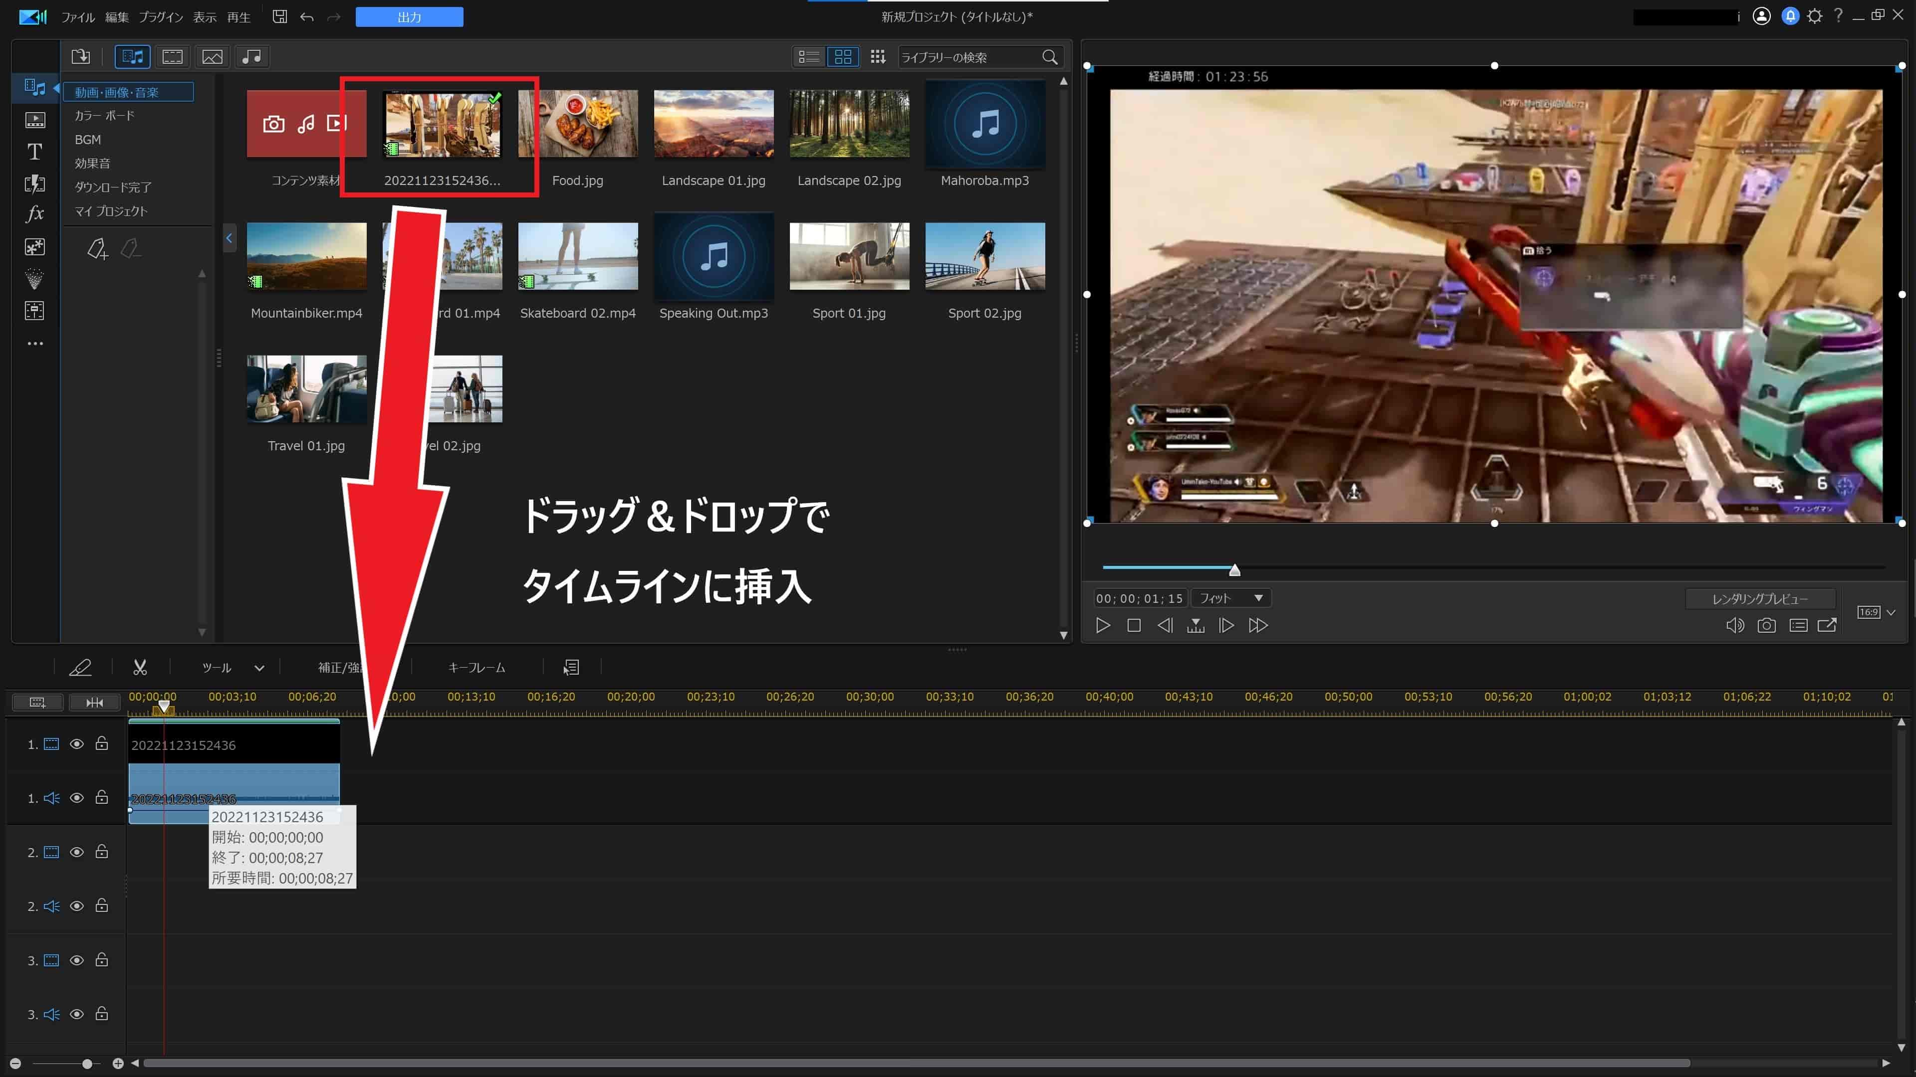This screenshot has height=1077, width=1916.
Task: Hide video track 1 with the eye icon
Action: pos(77,744)
